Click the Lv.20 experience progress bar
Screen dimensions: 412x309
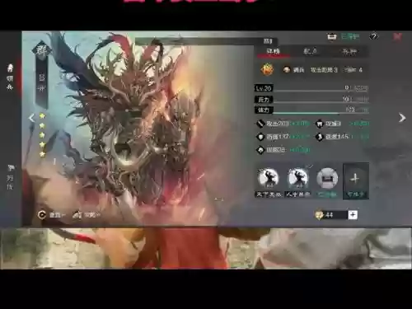(x=321, y=91)
